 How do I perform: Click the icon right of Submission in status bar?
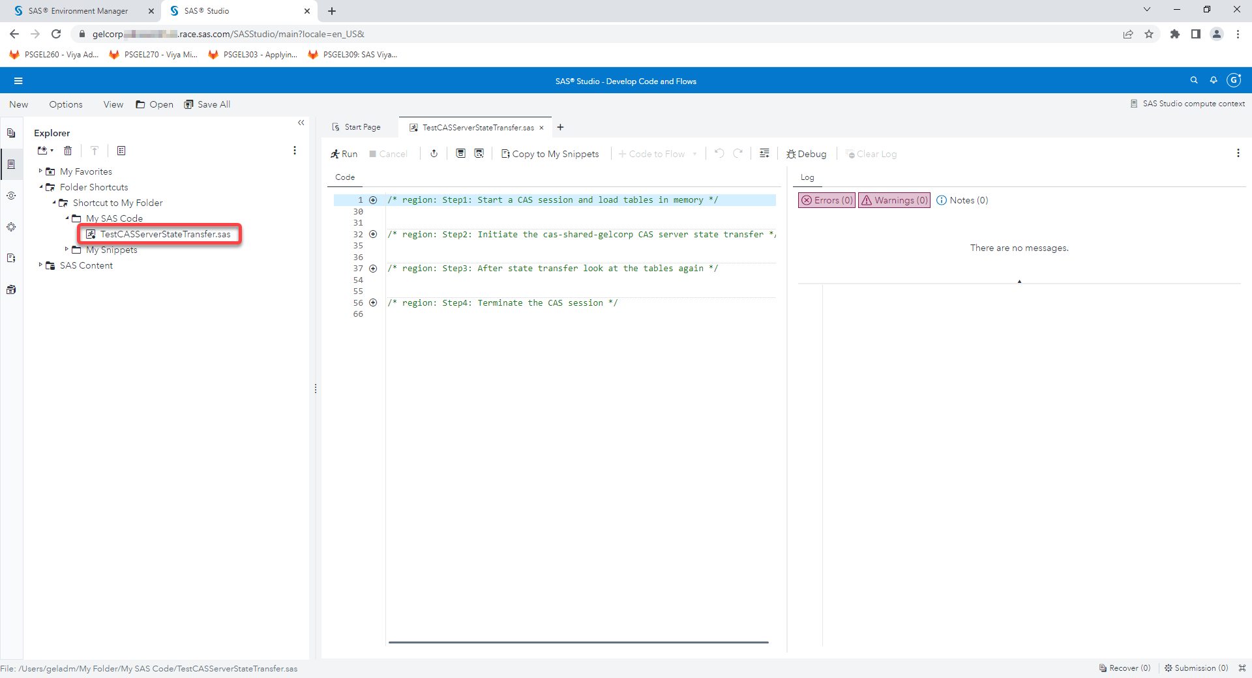[1242, 668]
